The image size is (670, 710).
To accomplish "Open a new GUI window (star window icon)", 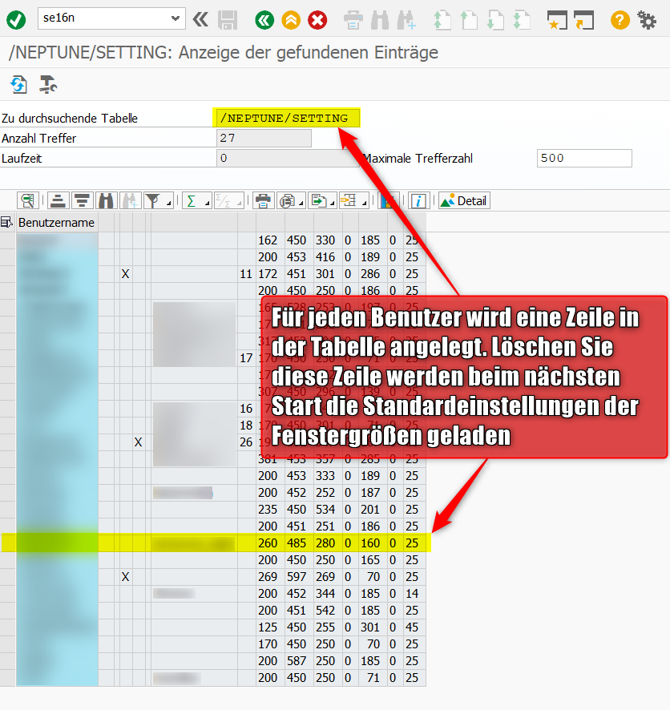I will point(557,20).
